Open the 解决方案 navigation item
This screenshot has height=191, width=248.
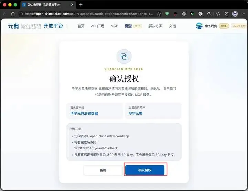tap(155, 26)
